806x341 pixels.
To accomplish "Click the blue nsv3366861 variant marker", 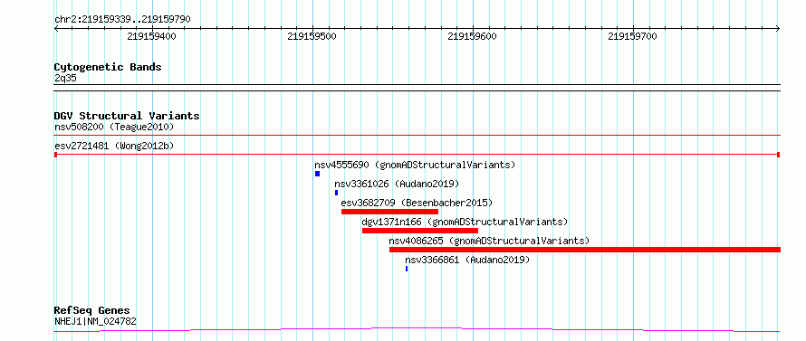I will [407, 269].
